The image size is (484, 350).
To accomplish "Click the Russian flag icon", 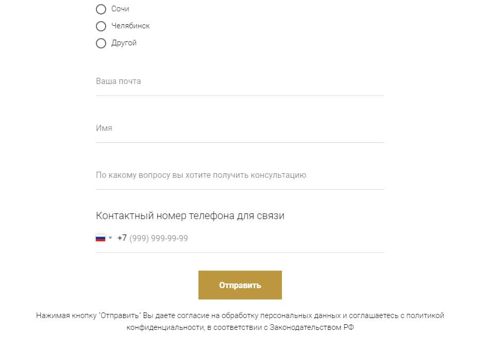I will tap(101, 238).
